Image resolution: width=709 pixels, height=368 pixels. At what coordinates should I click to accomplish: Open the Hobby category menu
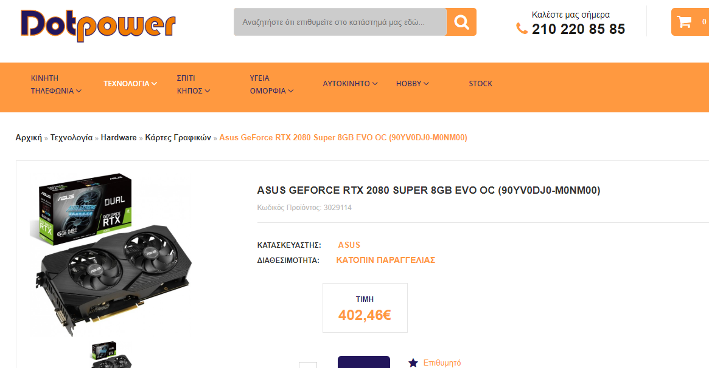click(413, 84)
